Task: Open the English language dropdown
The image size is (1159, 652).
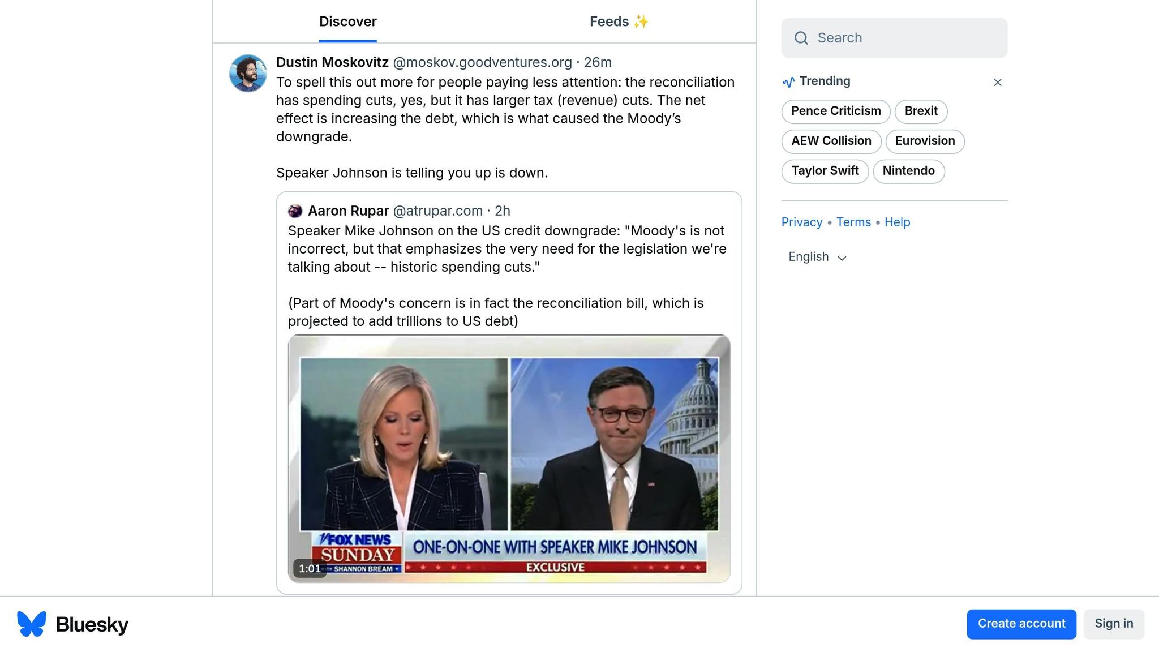Action: [x=809, y=257]
